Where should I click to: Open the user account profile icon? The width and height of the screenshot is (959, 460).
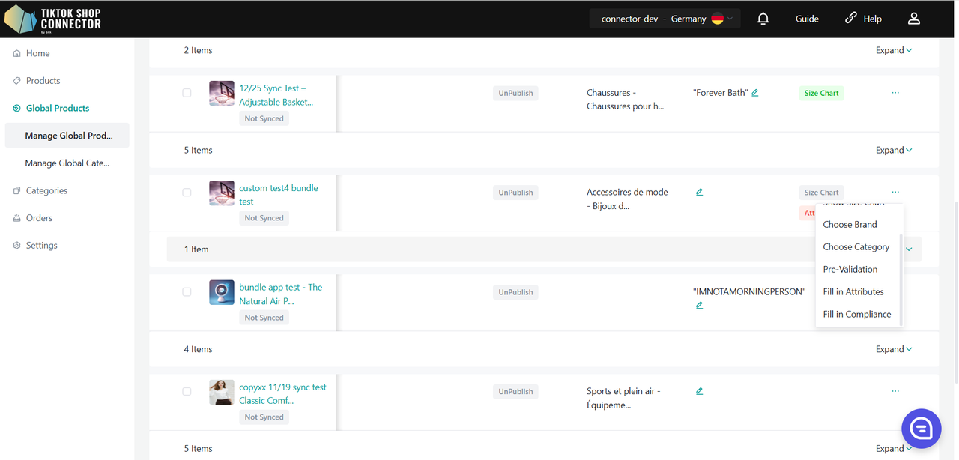[x=913, y=19]
